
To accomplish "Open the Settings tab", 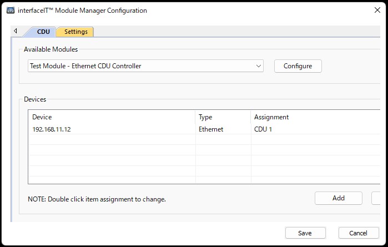I will [75, 32].
